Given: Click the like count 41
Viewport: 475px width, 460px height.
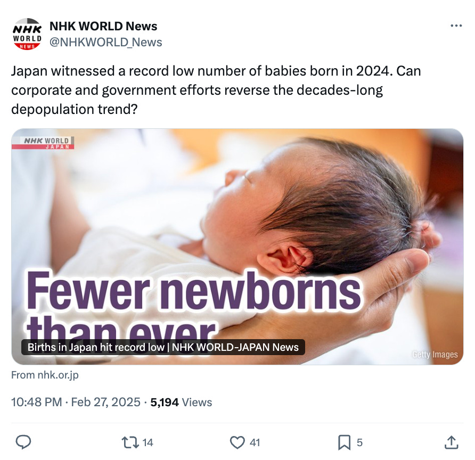Looking at the screenshot, I should click(255, 443).
